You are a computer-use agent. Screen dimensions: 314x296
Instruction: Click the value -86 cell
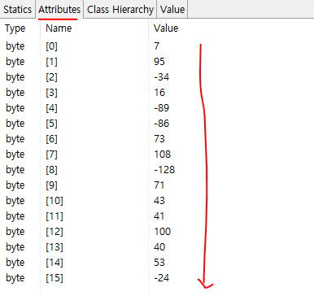tap(161, 124)
